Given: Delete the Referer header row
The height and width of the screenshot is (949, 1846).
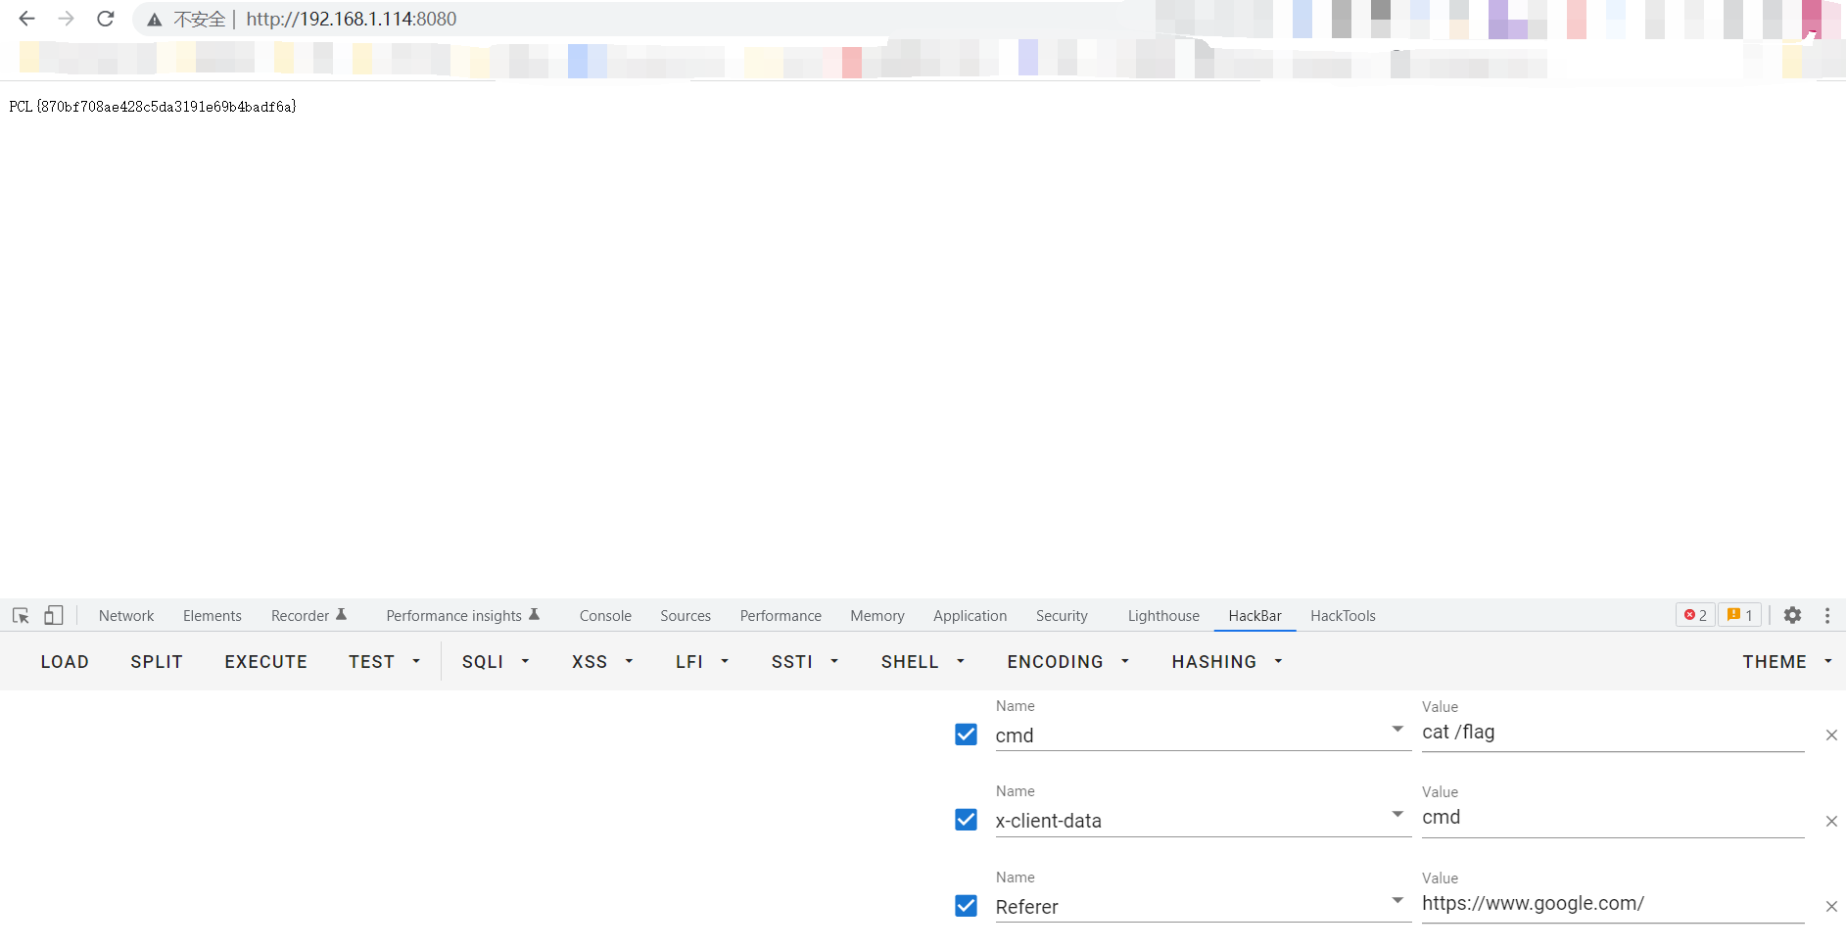Looking at the screenshot, I should click(x=1831, y=906).
